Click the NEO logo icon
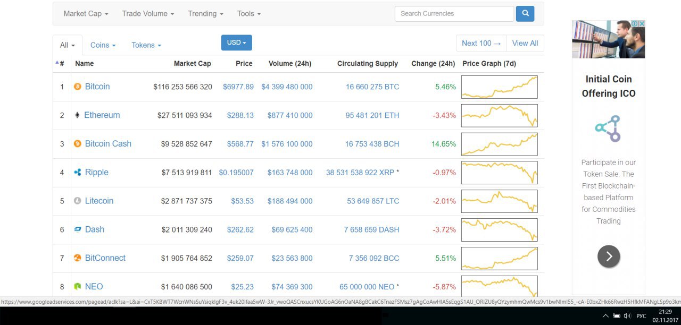This screenshot has width=681, height=325. point(78,287)
